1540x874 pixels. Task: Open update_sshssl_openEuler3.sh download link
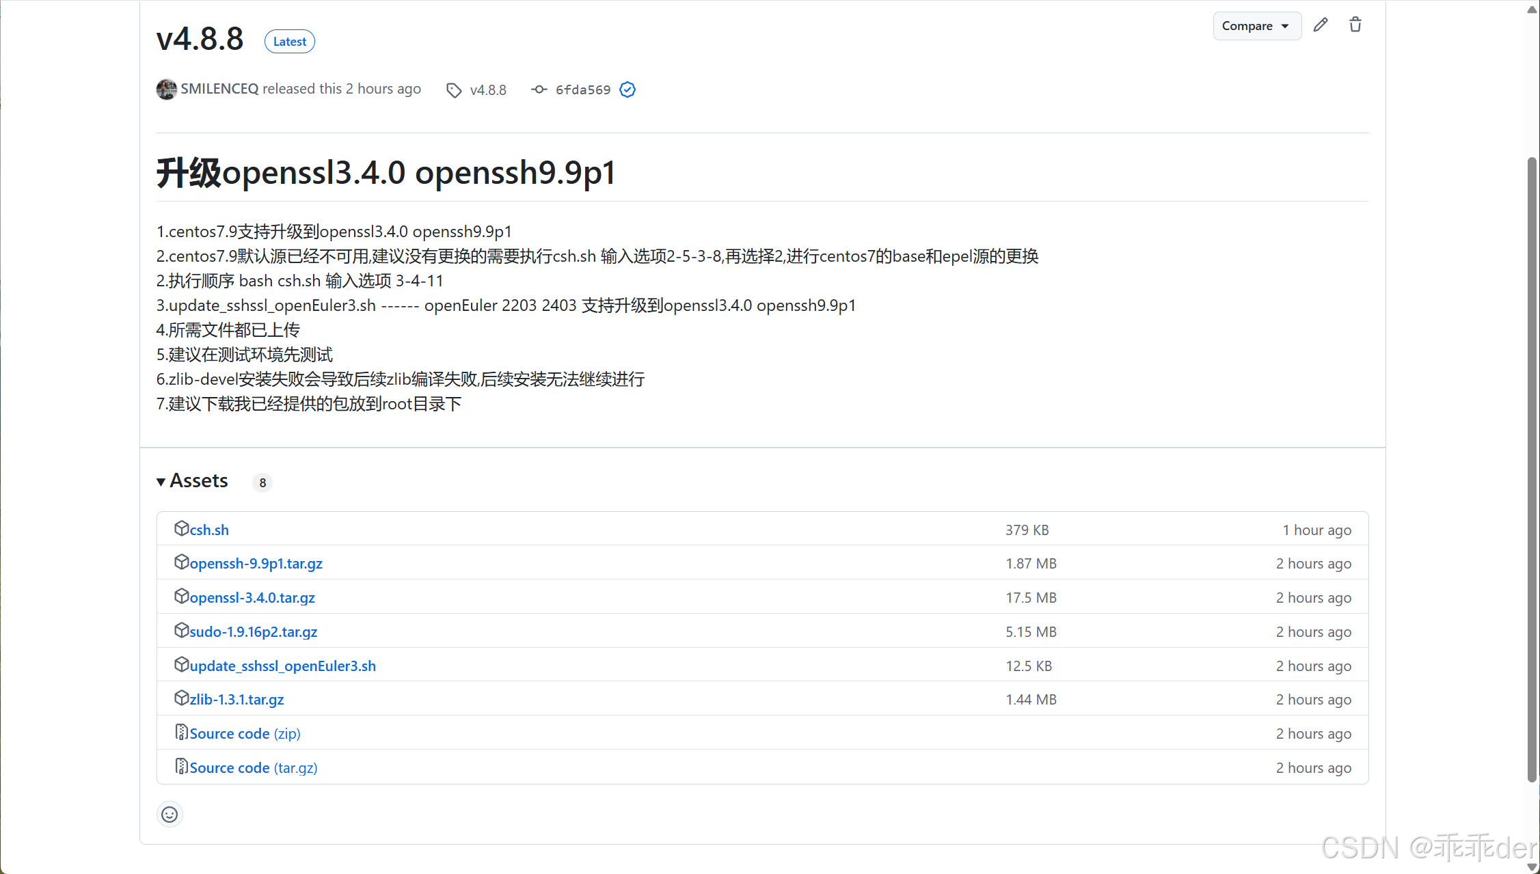(x=282, y=666)
